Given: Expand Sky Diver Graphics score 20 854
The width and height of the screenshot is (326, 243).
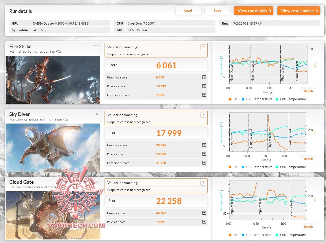Looking at the screenshot, I should click(204, 145).
